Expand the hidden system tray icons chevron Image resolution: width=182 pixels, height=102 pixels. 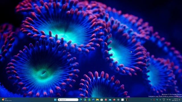pos(151,100)
